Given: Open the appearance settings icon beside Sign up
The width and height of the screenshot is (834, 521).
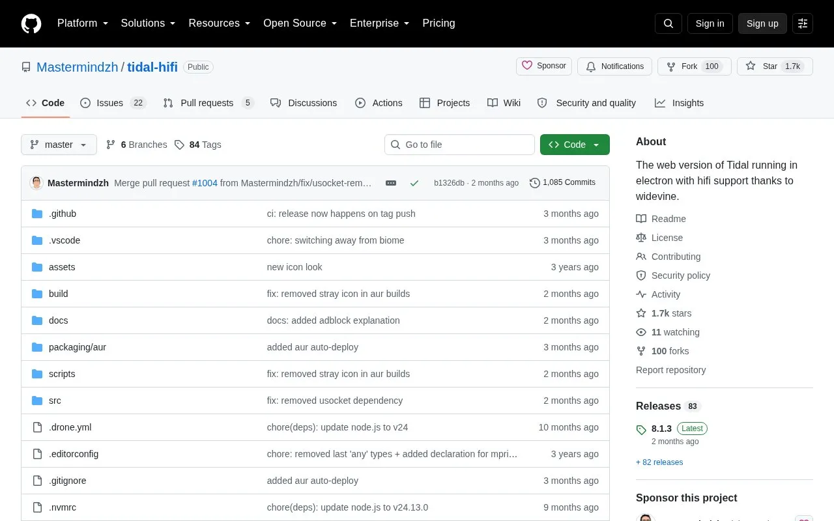Looking at the screenshot, I should [803, 23].
